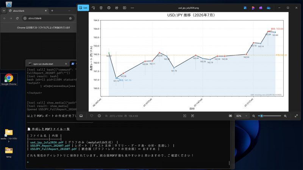Select the about:blank Chrome tab
Image resolution: width=303 pixels, height=170 pixels.
[x=27, y=11]
